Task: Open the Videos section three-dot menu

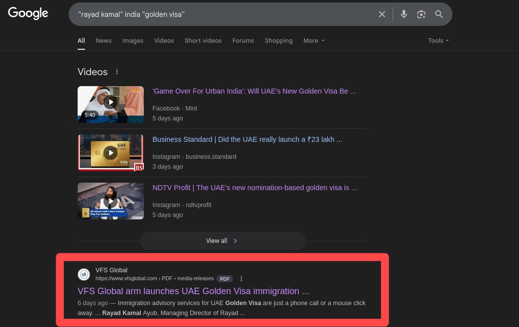Action: (117, 72)
